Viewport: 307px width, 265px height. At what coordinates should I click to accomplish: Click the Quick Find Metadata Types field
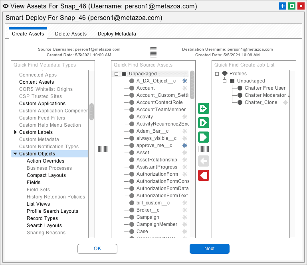[x=53, y=65]
